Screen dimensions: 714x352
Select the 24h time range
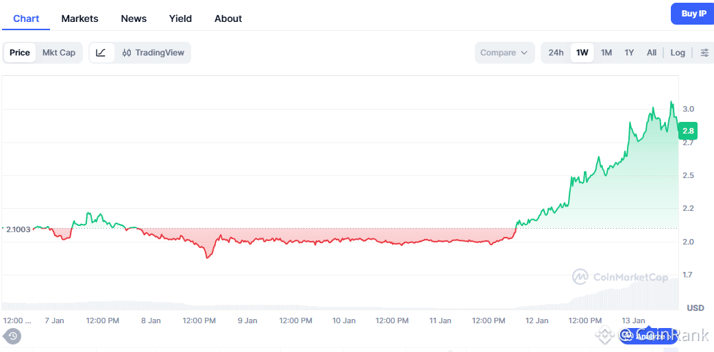(x=556, y=53)
